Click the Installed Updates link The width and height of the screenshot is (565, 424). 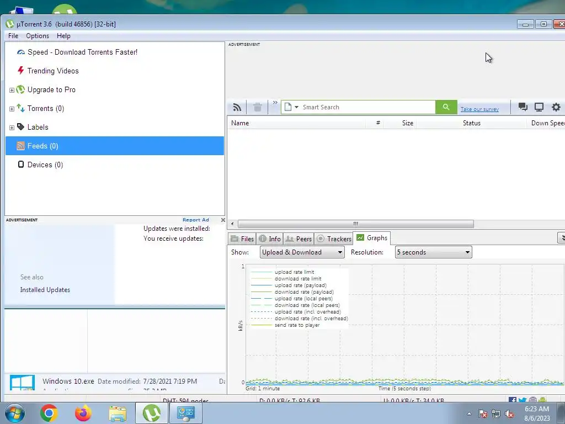(x=45, y=289)
